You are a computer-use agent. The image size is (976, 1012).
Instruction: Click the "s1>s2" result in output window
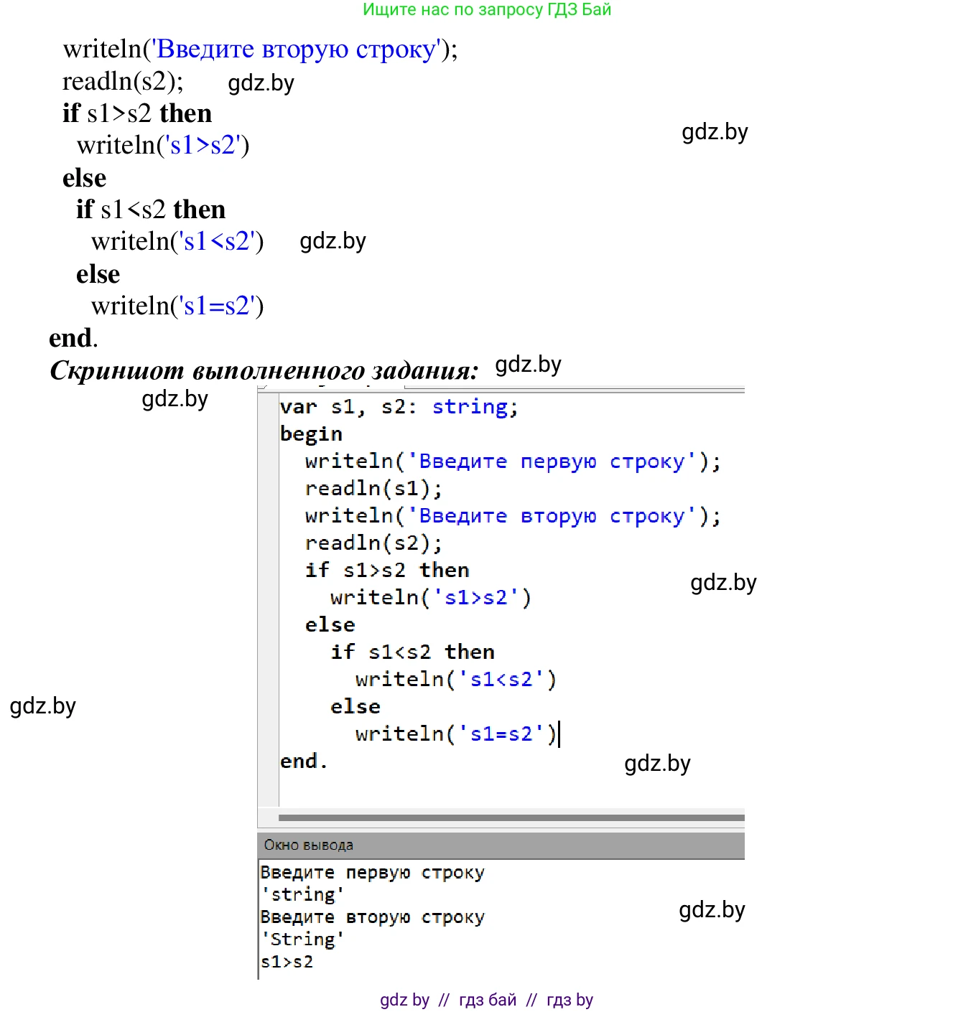click(287, 962)
